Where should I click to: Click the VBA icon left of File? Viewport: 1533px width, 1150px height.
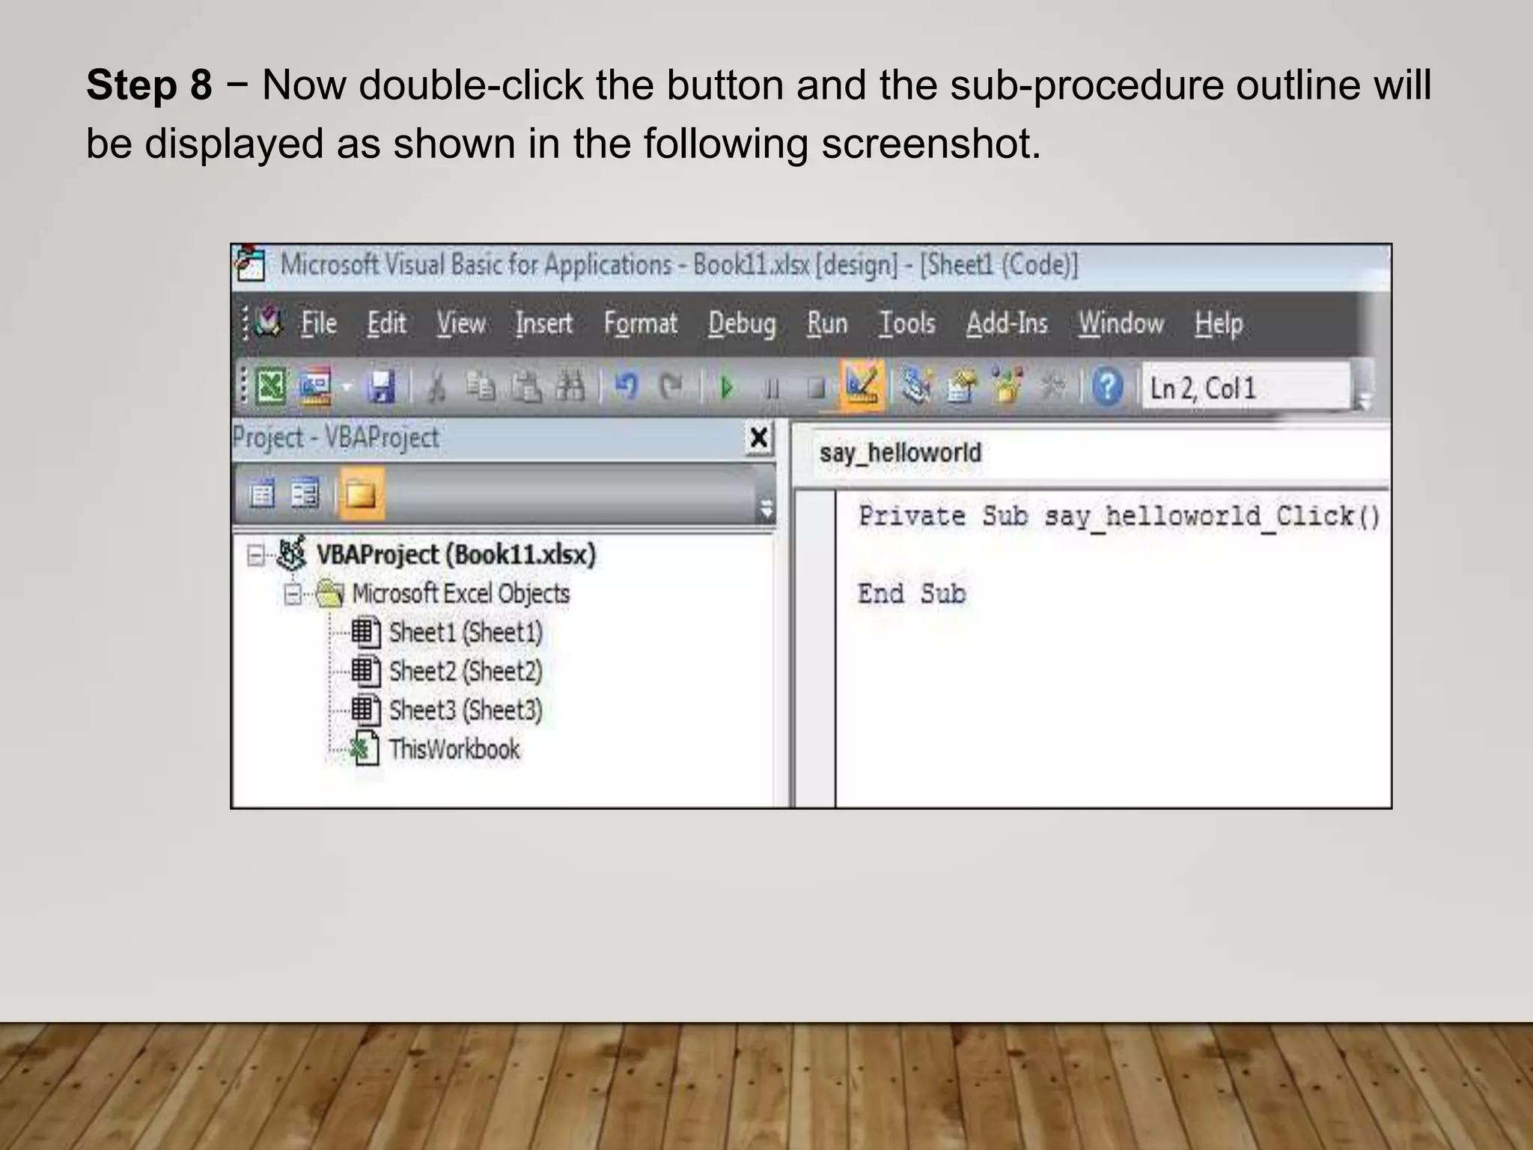pos(267,322)
